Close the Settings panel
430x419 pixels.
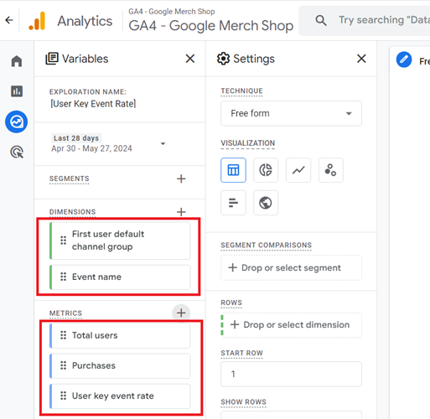point(361,59)
